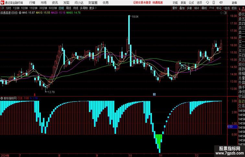The image size is (245, 157).
Task: Click the 画线 drawing button
Action: coord(204,8)
